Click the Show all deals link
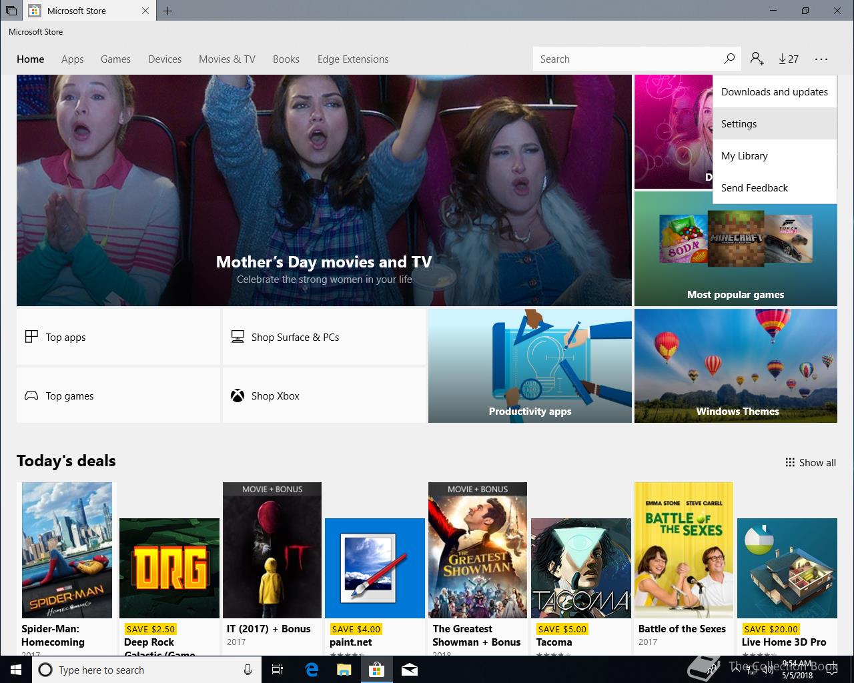Screen dimensions: 854x683 pos(811,462)
